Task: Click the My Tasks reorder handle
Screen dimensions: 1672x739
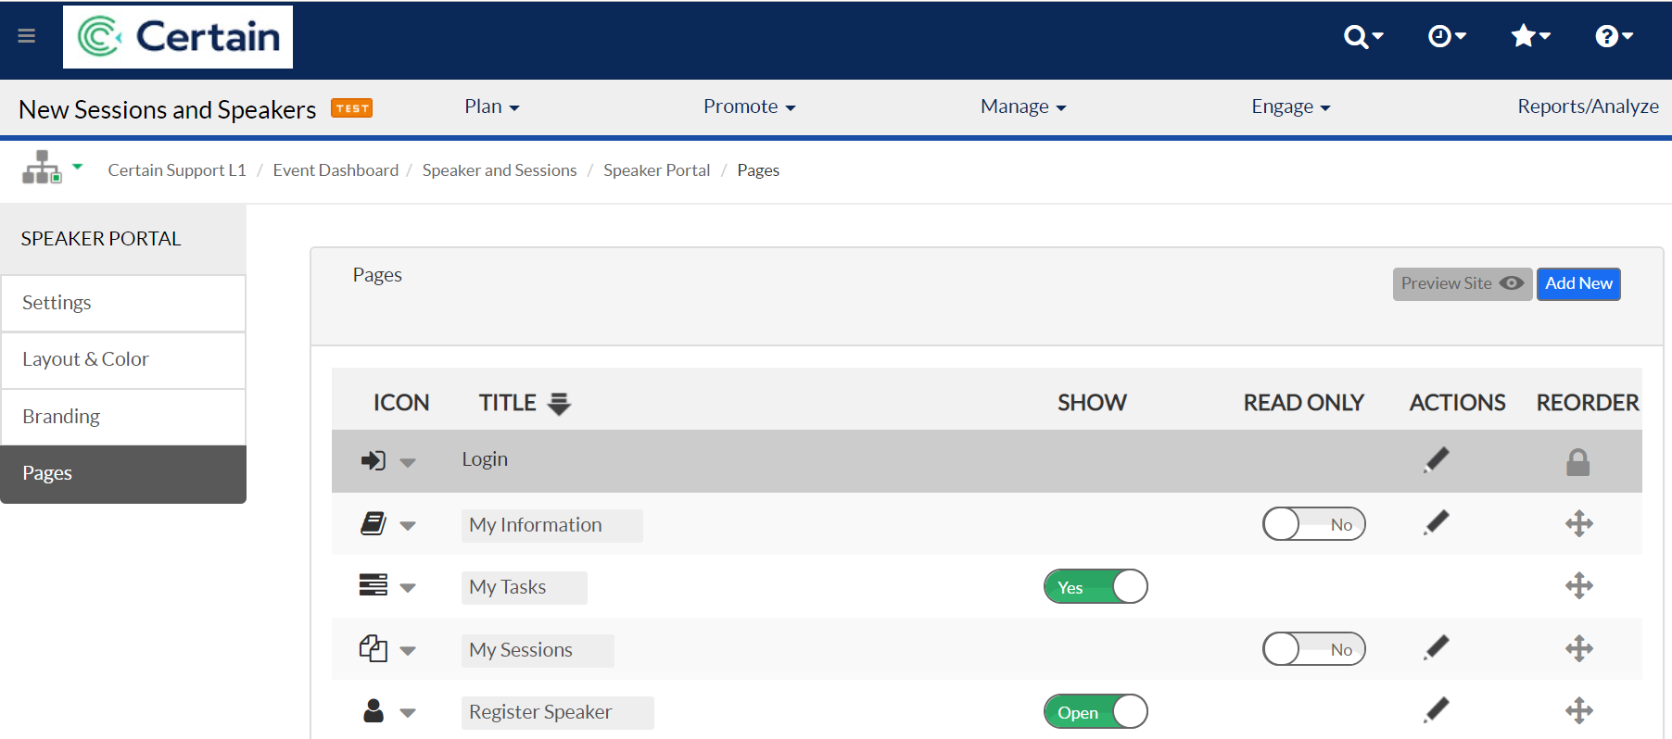Action: (x=1579, y=585)
